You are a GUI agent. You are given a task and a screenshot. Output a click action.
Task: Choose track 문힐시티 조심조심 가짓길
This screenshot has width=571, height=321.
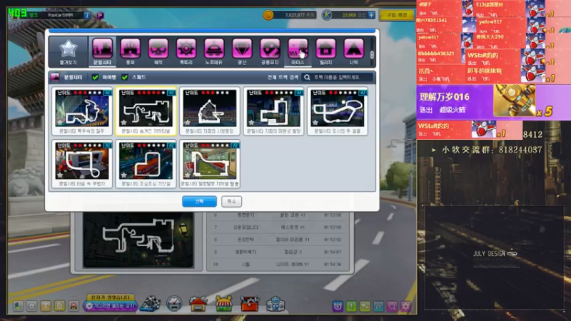(x=146, y=164)
